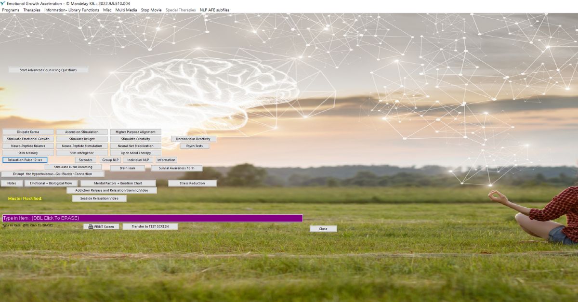This screenshot has height=302, width=578.
Task: Run Stimulate Emotional Growth
Action: tap(28, 139)
